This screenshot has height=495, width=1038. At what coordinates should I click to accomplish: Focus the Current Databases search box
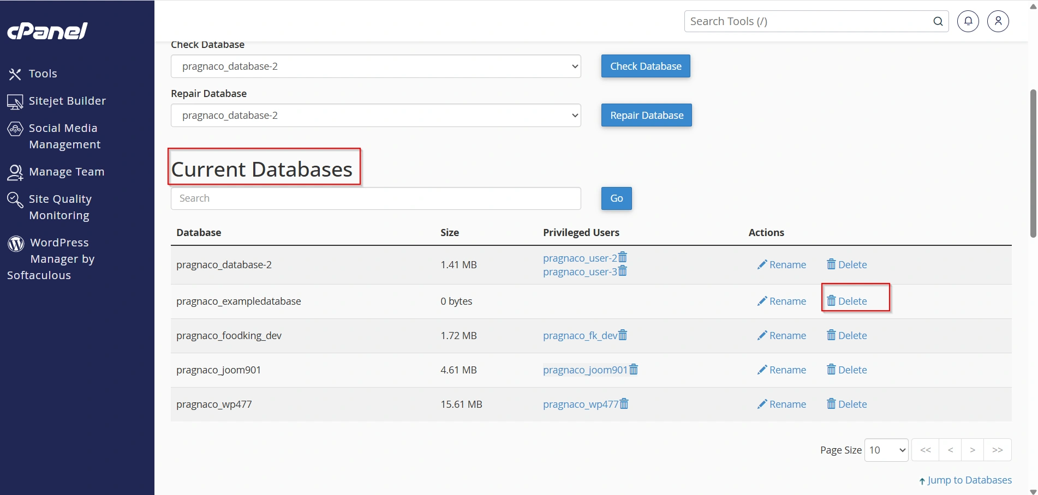click(x=376, y=198)
